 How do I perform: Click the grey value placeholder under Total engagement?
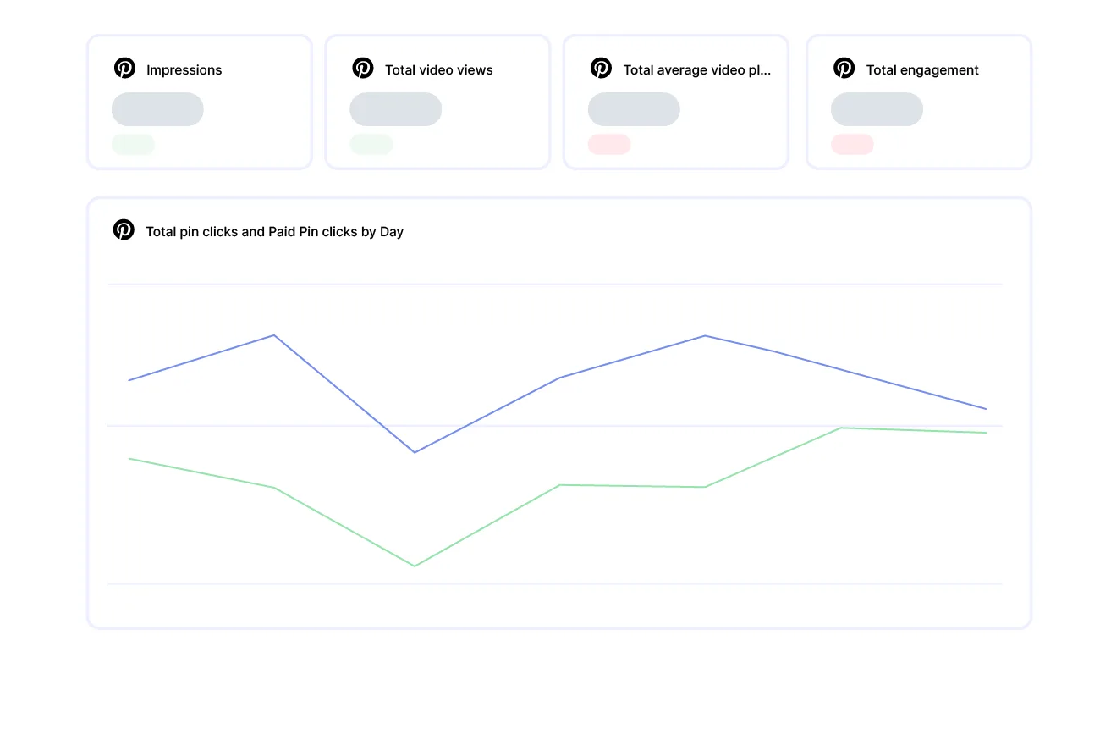pyautogui.click(x=877, y=109)
